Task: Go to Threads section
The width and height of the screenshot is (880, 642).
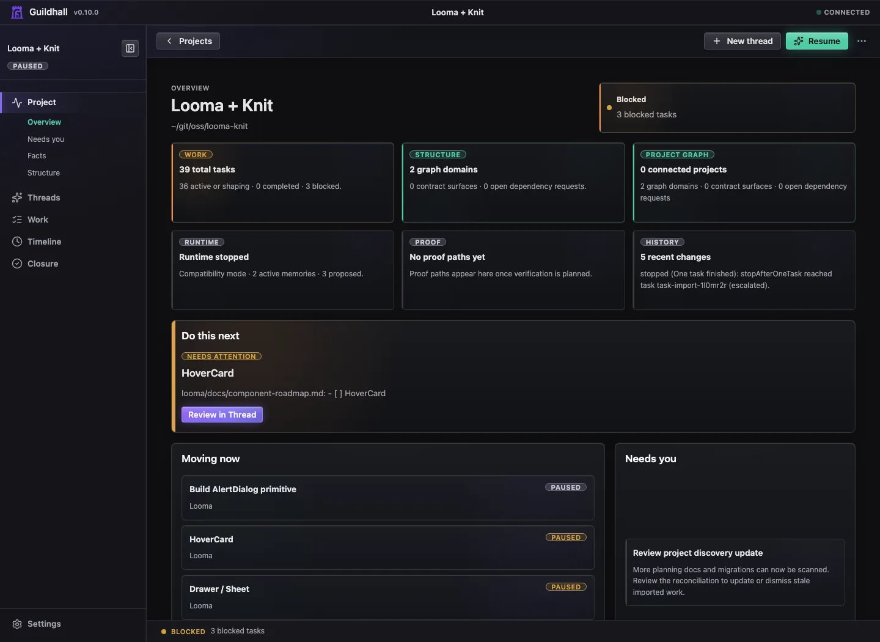Action: pyautogui.click(x=73, y=197)
